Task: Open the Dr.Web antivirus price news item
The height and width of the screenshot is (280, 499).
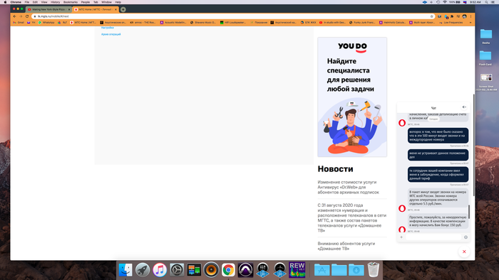Action: 348,187
